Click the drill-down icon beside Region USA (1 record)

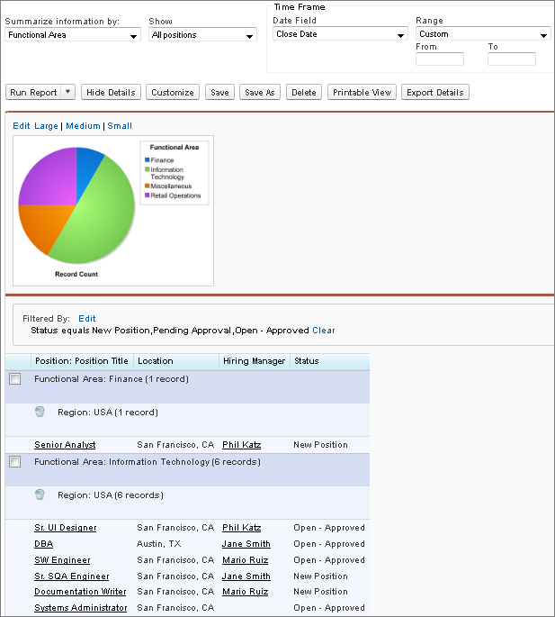point(40,412)
